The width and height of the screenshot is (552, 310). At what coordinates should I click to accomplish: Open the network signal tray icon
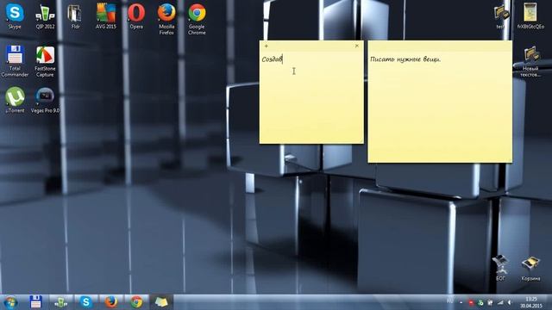pyautogui.click(x=500, y=302)
